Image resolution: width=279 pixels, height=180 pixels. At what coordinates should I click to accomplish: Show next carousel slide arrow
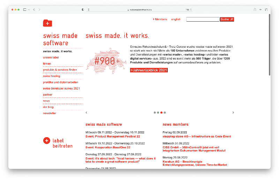point(233,112)
